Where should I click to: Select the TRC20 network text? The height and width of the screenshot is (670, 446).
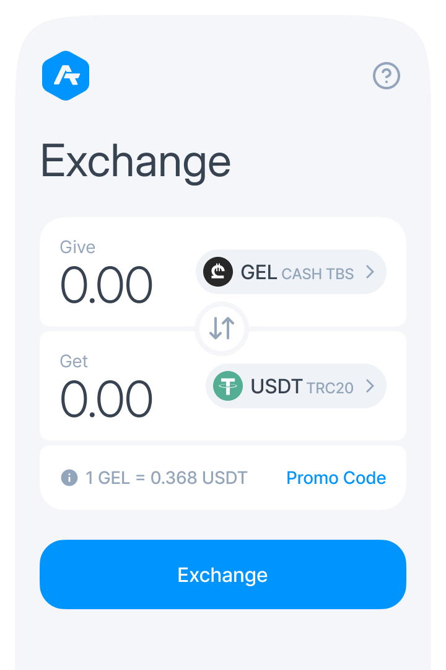[x=330, y=388]
